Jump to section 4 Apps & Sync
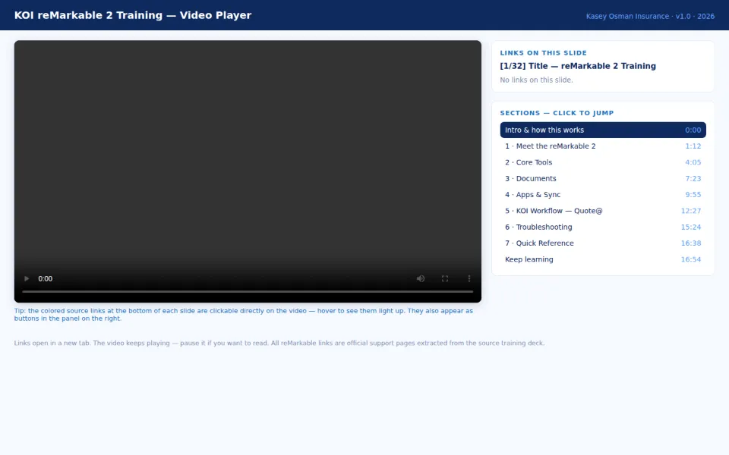Viewport: 729px width, 455px height. [x=603, y=195]
